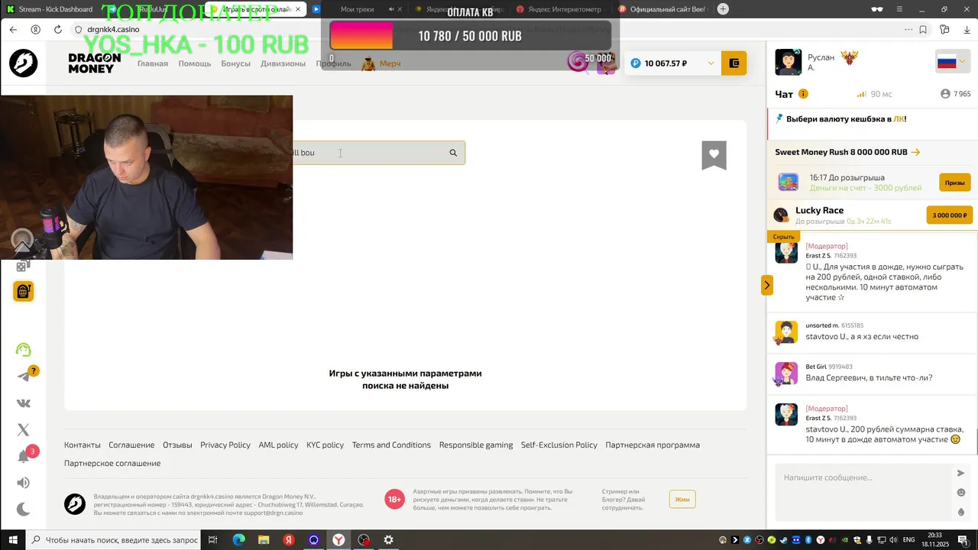Open Windows taskbar search box

pos(114,540)
